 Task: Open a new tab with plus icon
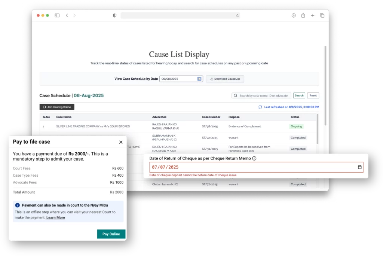click(313, 15)
